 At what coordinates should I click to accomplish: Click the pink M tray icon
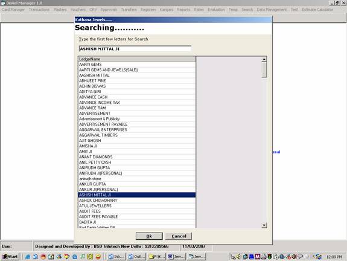pos(257,257)
